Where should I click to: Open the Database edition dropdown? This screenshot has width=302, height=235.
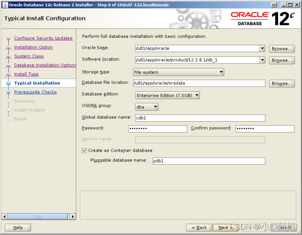[x=168, y=95]
